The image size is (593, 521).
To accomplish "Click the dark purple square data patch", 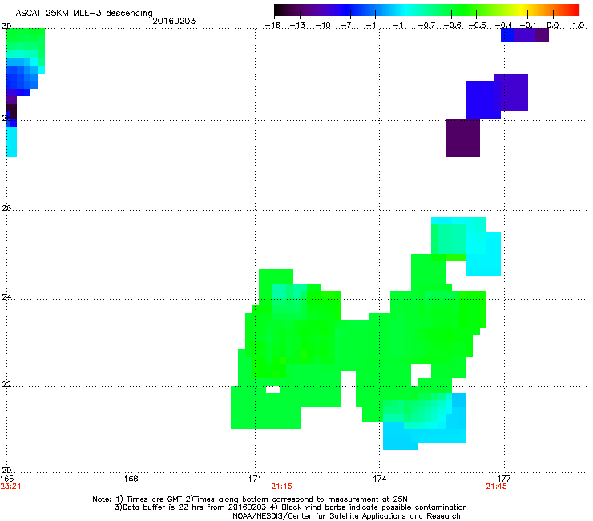I will tap(462, 138).
